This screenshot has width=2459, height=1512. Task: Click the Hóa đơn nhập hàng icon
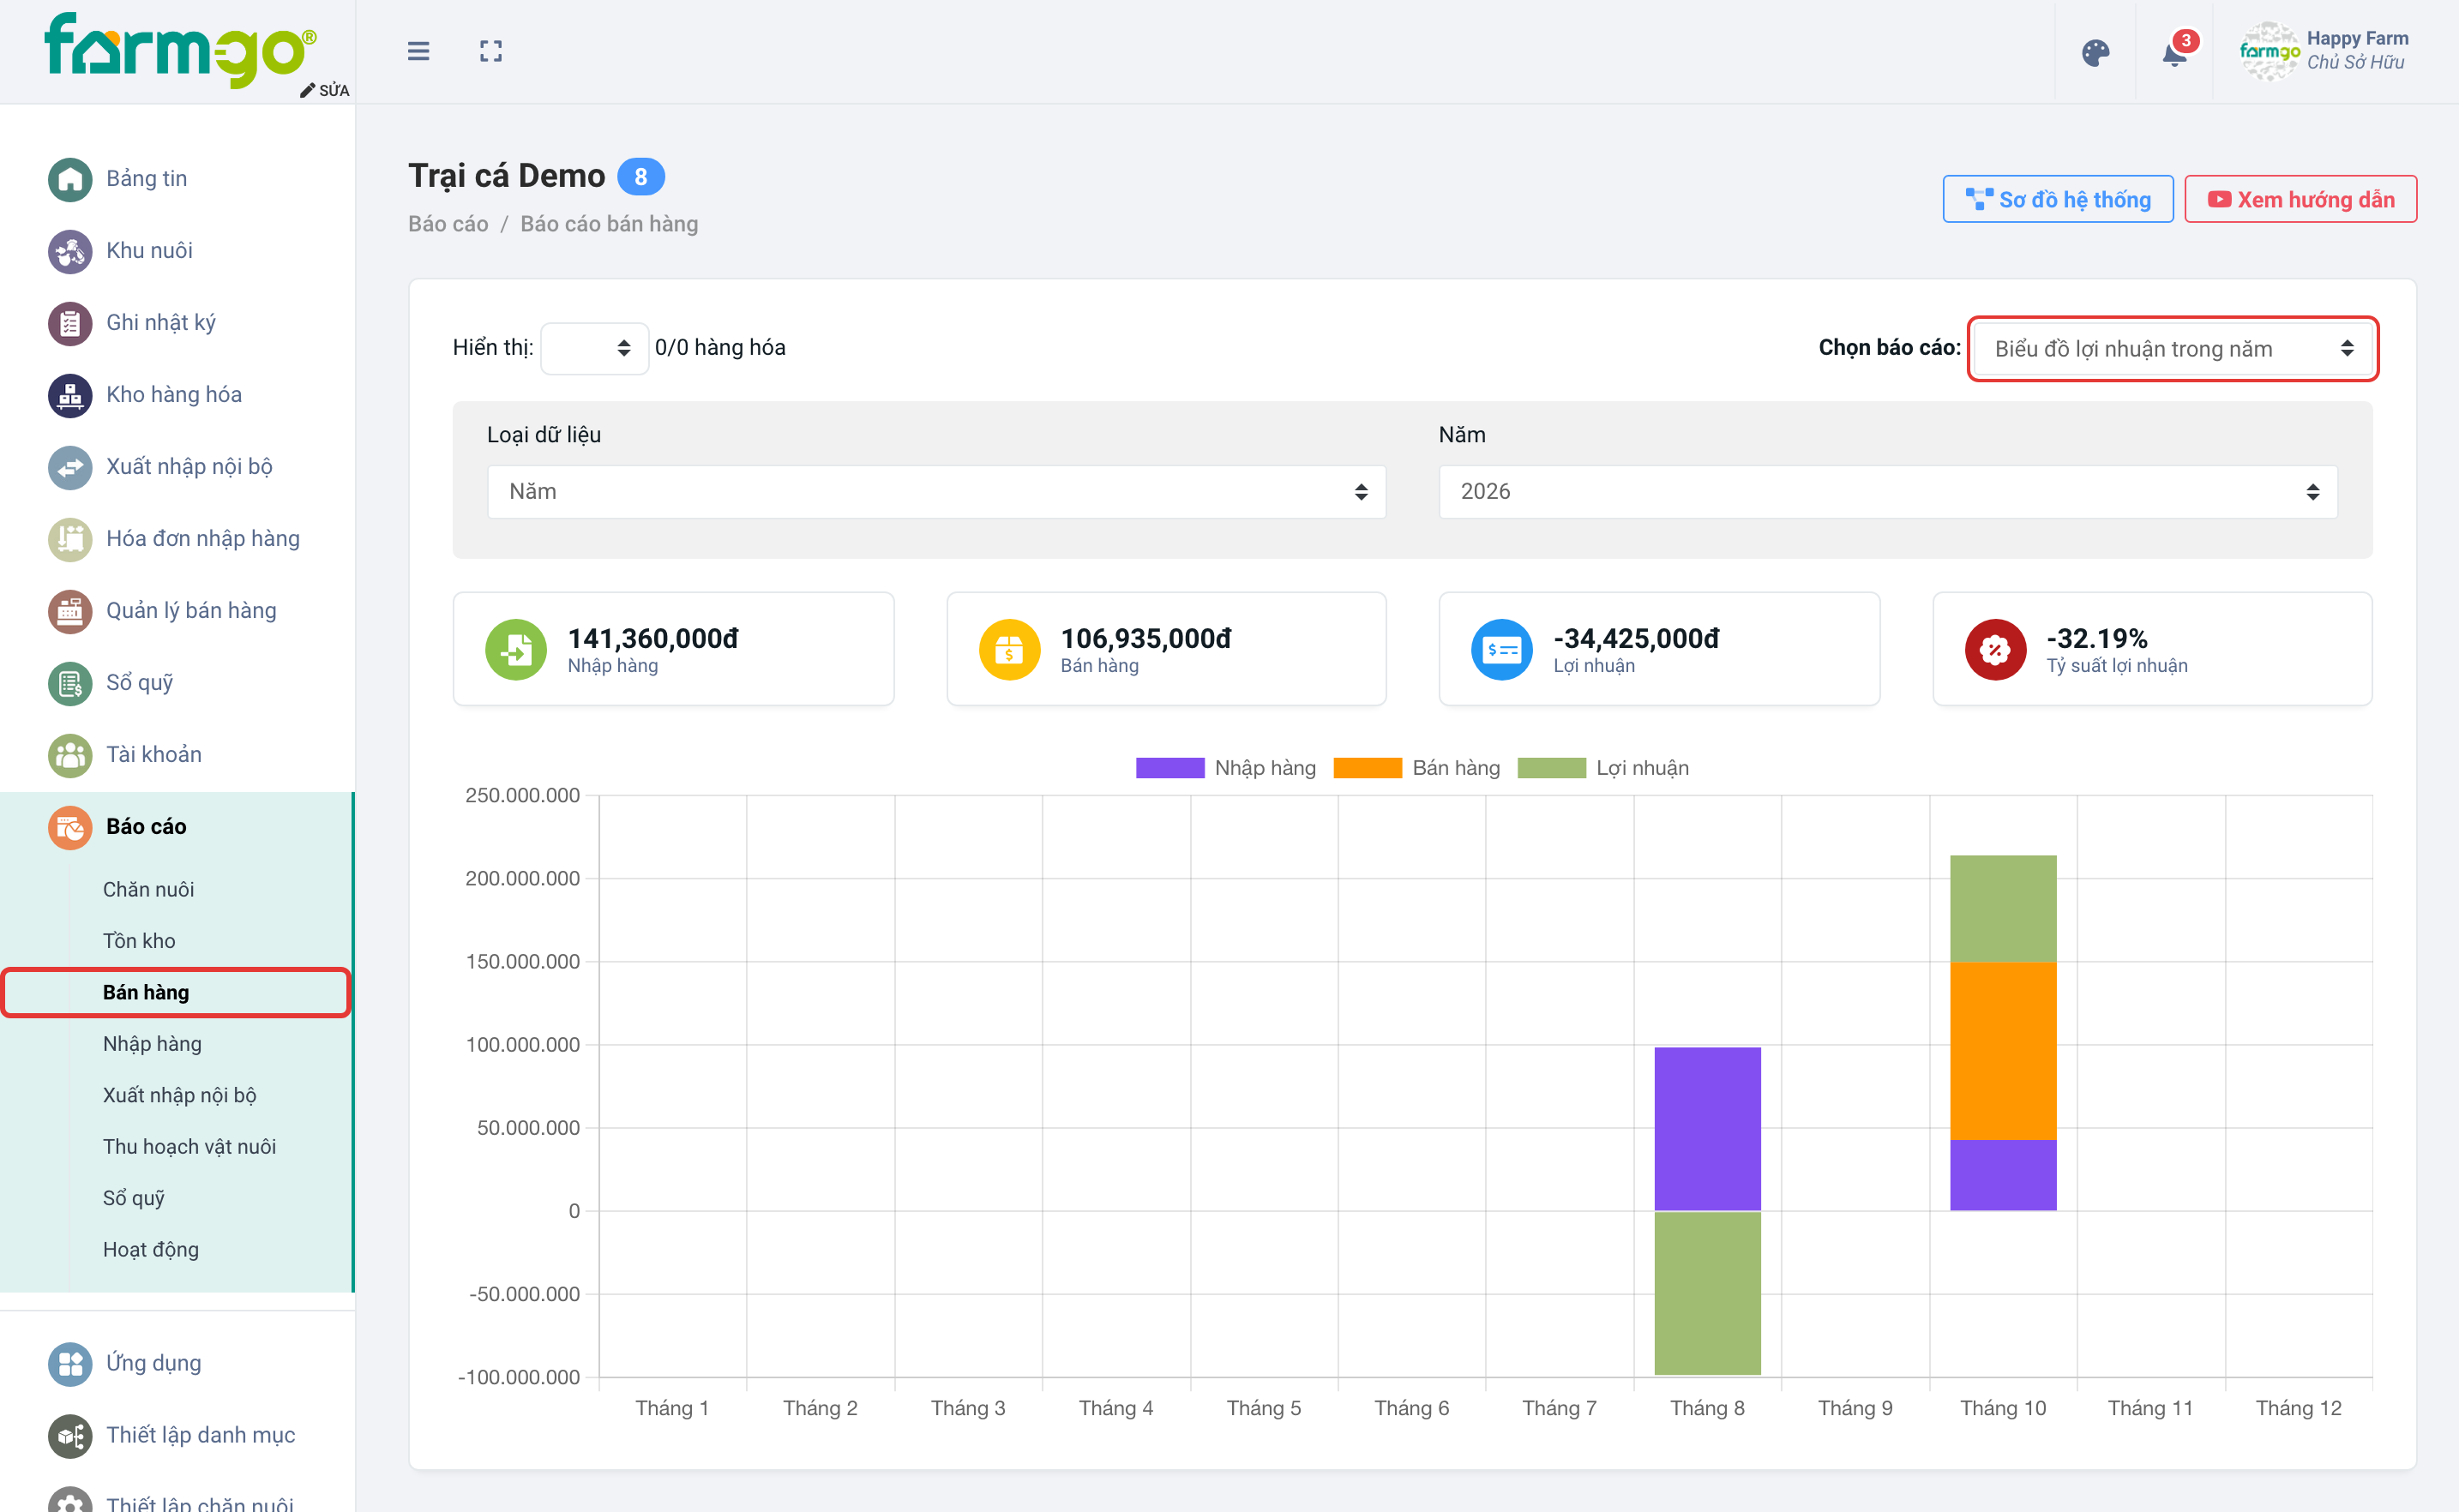pos(70,539)
